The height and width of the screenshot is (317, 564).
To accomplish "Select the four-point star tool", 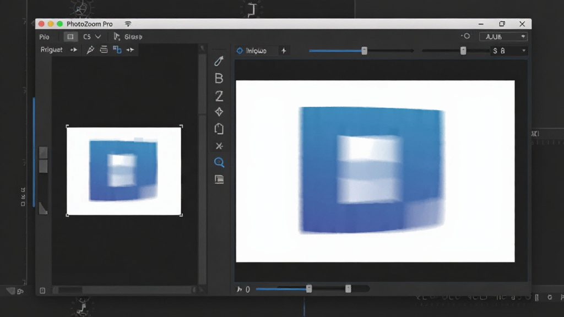I will (x=219, y=112).
